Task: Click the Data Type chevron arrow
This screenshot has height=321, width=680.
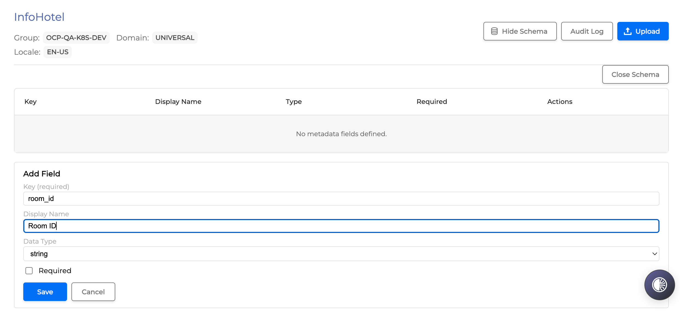Action: pyautogui.click(x=655, y=254)
